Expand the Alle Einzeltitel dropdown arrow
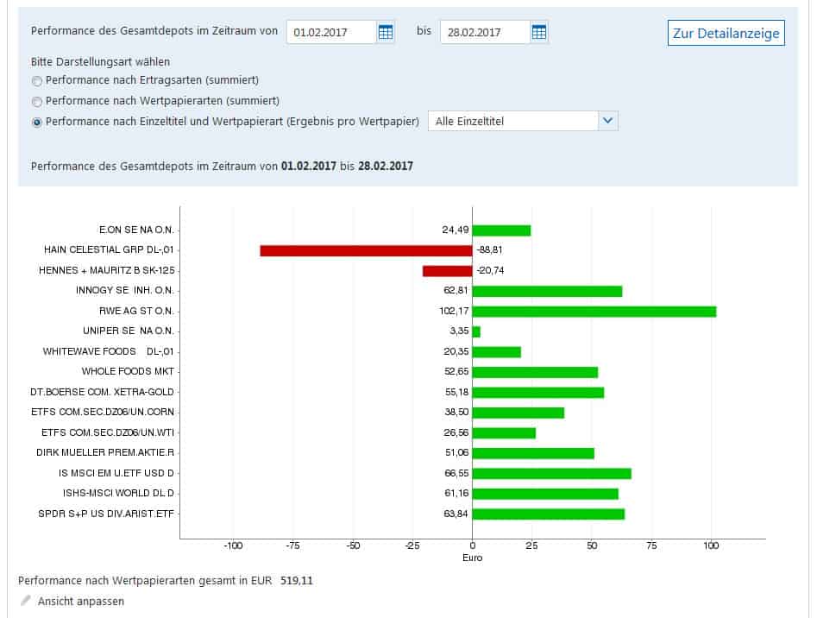817x618 pixels. coord(607,121)
